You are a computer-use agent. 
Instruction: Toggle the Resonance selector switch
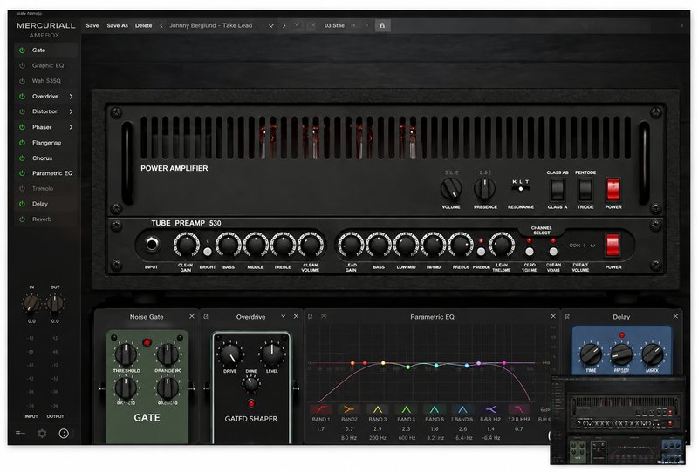pyautogui.click(x=520, y=189)
